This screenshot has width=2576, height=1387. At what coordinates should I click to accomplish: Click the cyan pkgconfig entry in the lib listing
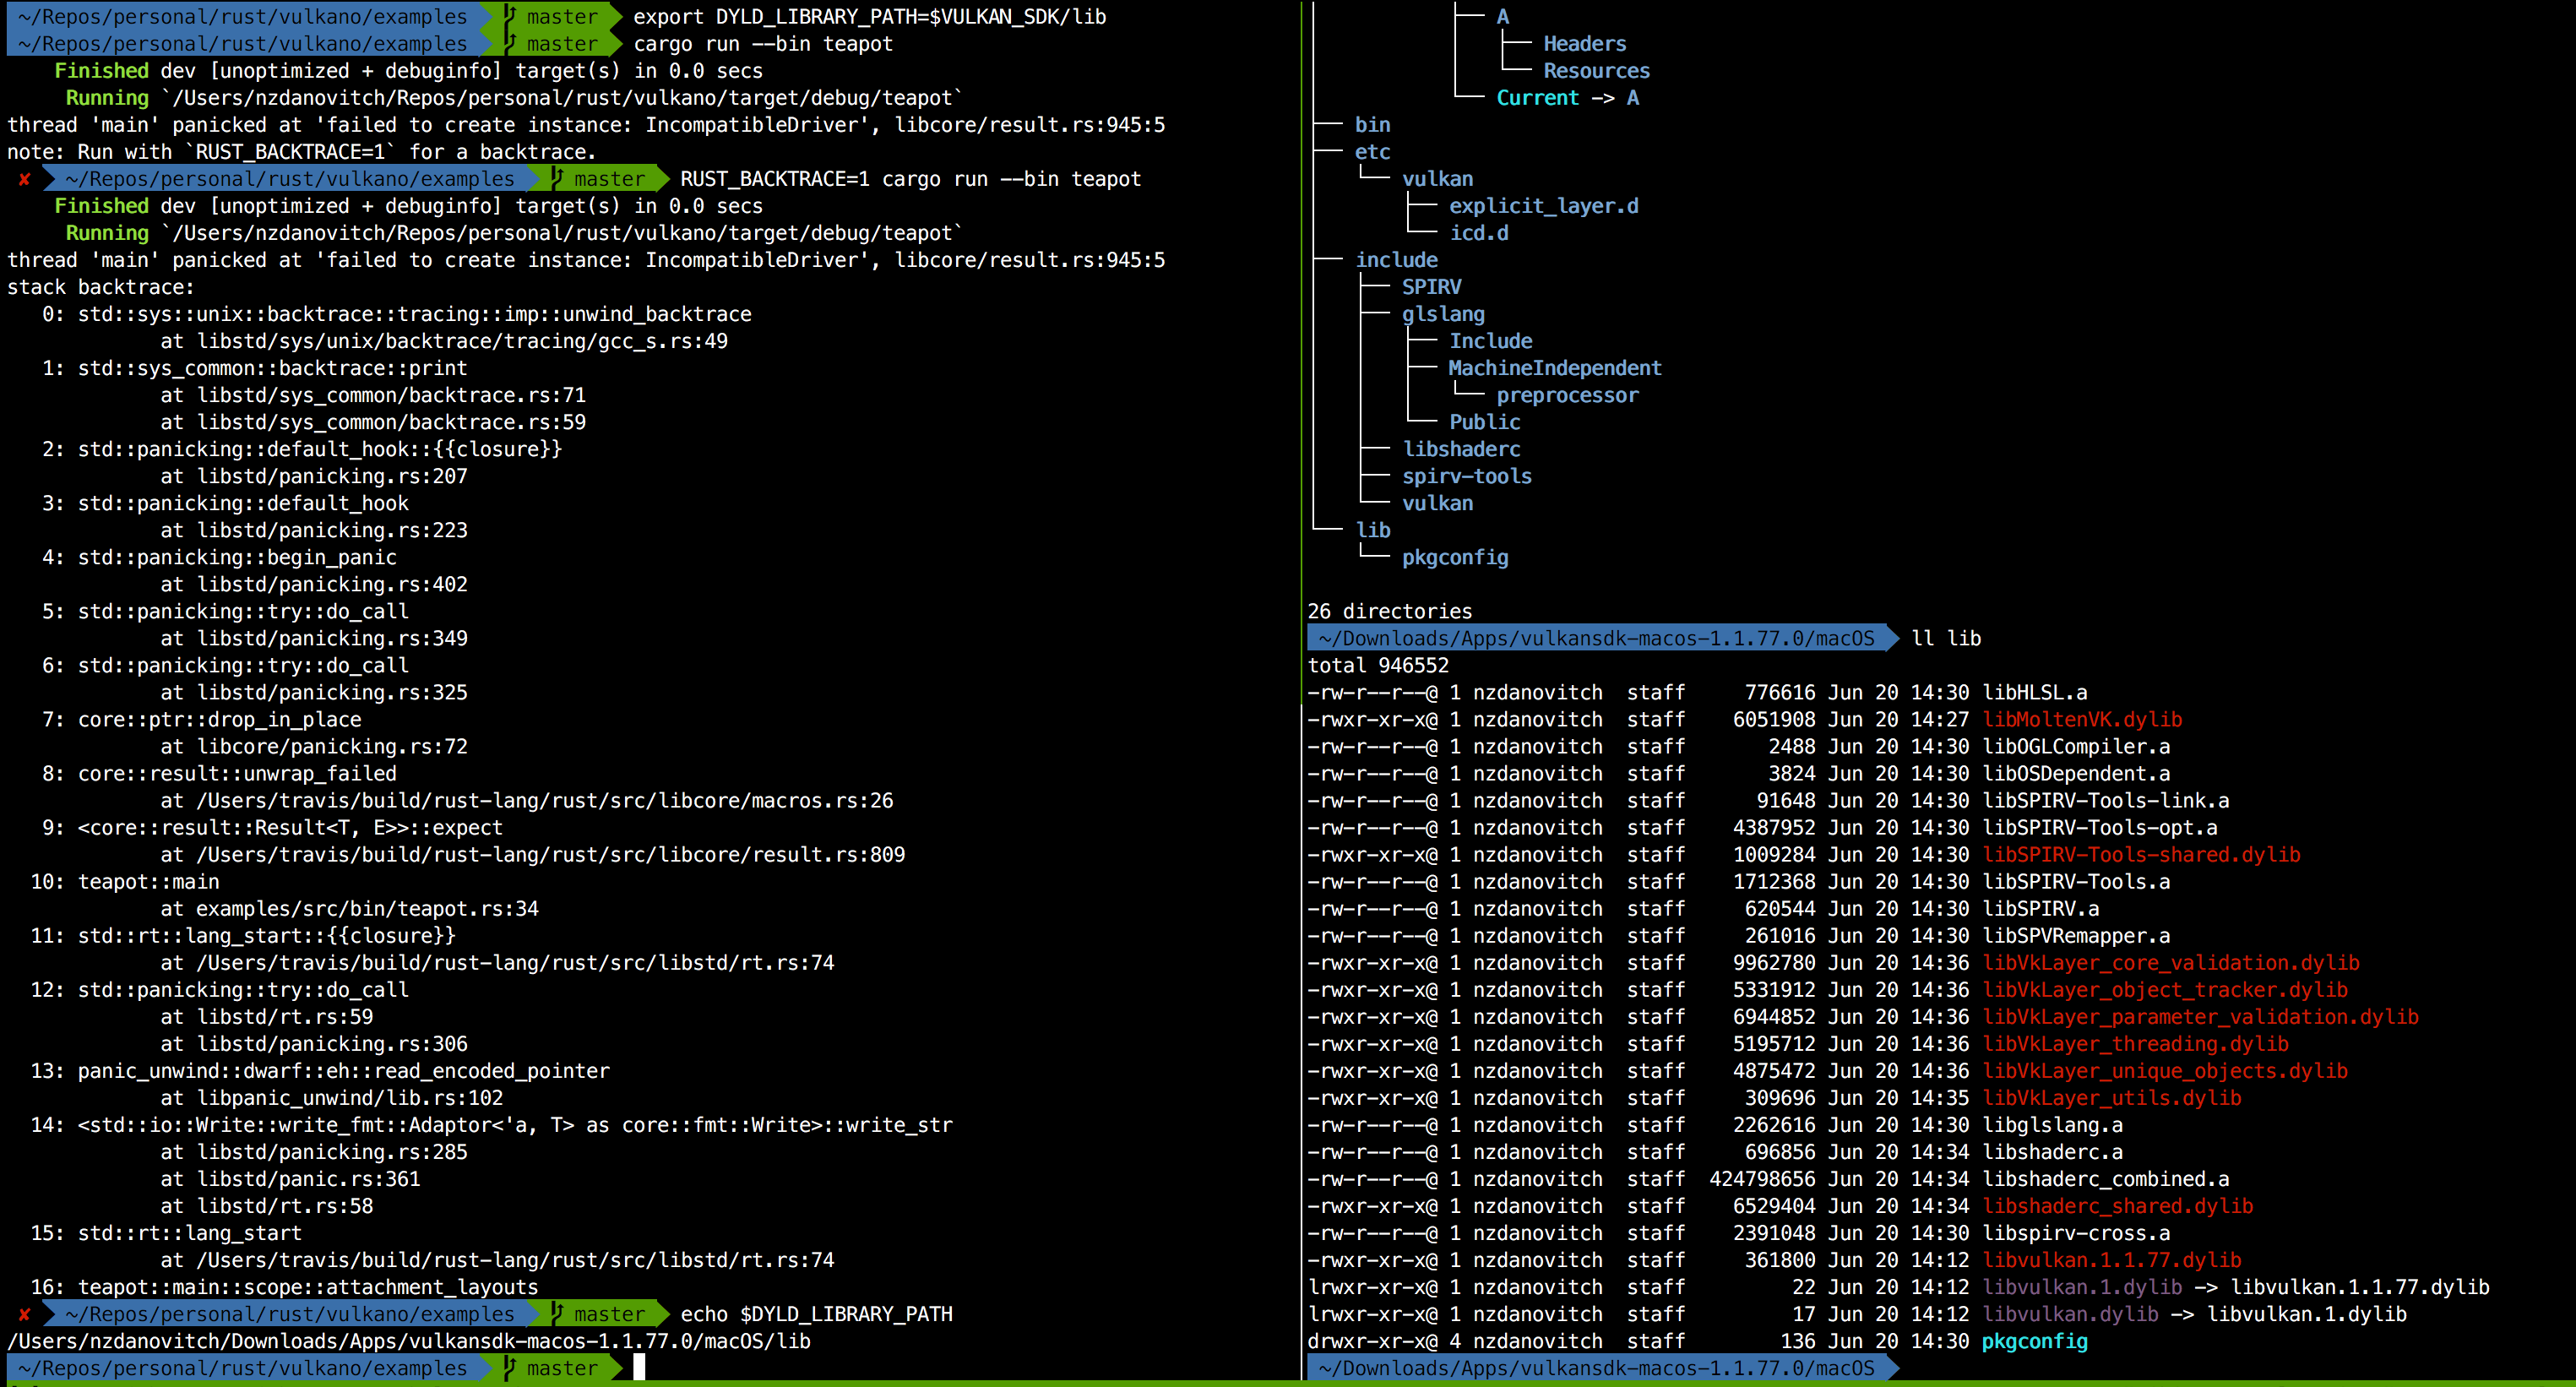(x=2033, y=1341)
